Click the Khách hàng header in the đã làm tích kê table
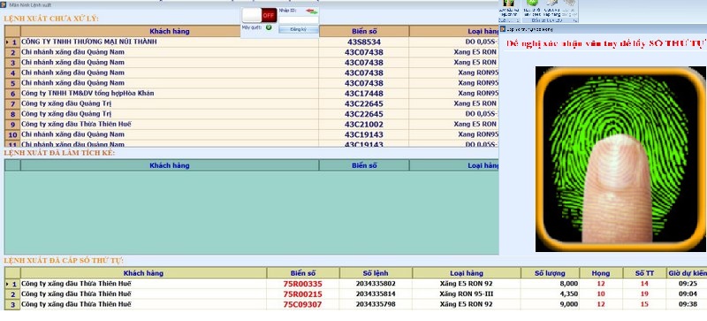Image resolution: width=707 pixels, height=321 pixels. point(170,165)
